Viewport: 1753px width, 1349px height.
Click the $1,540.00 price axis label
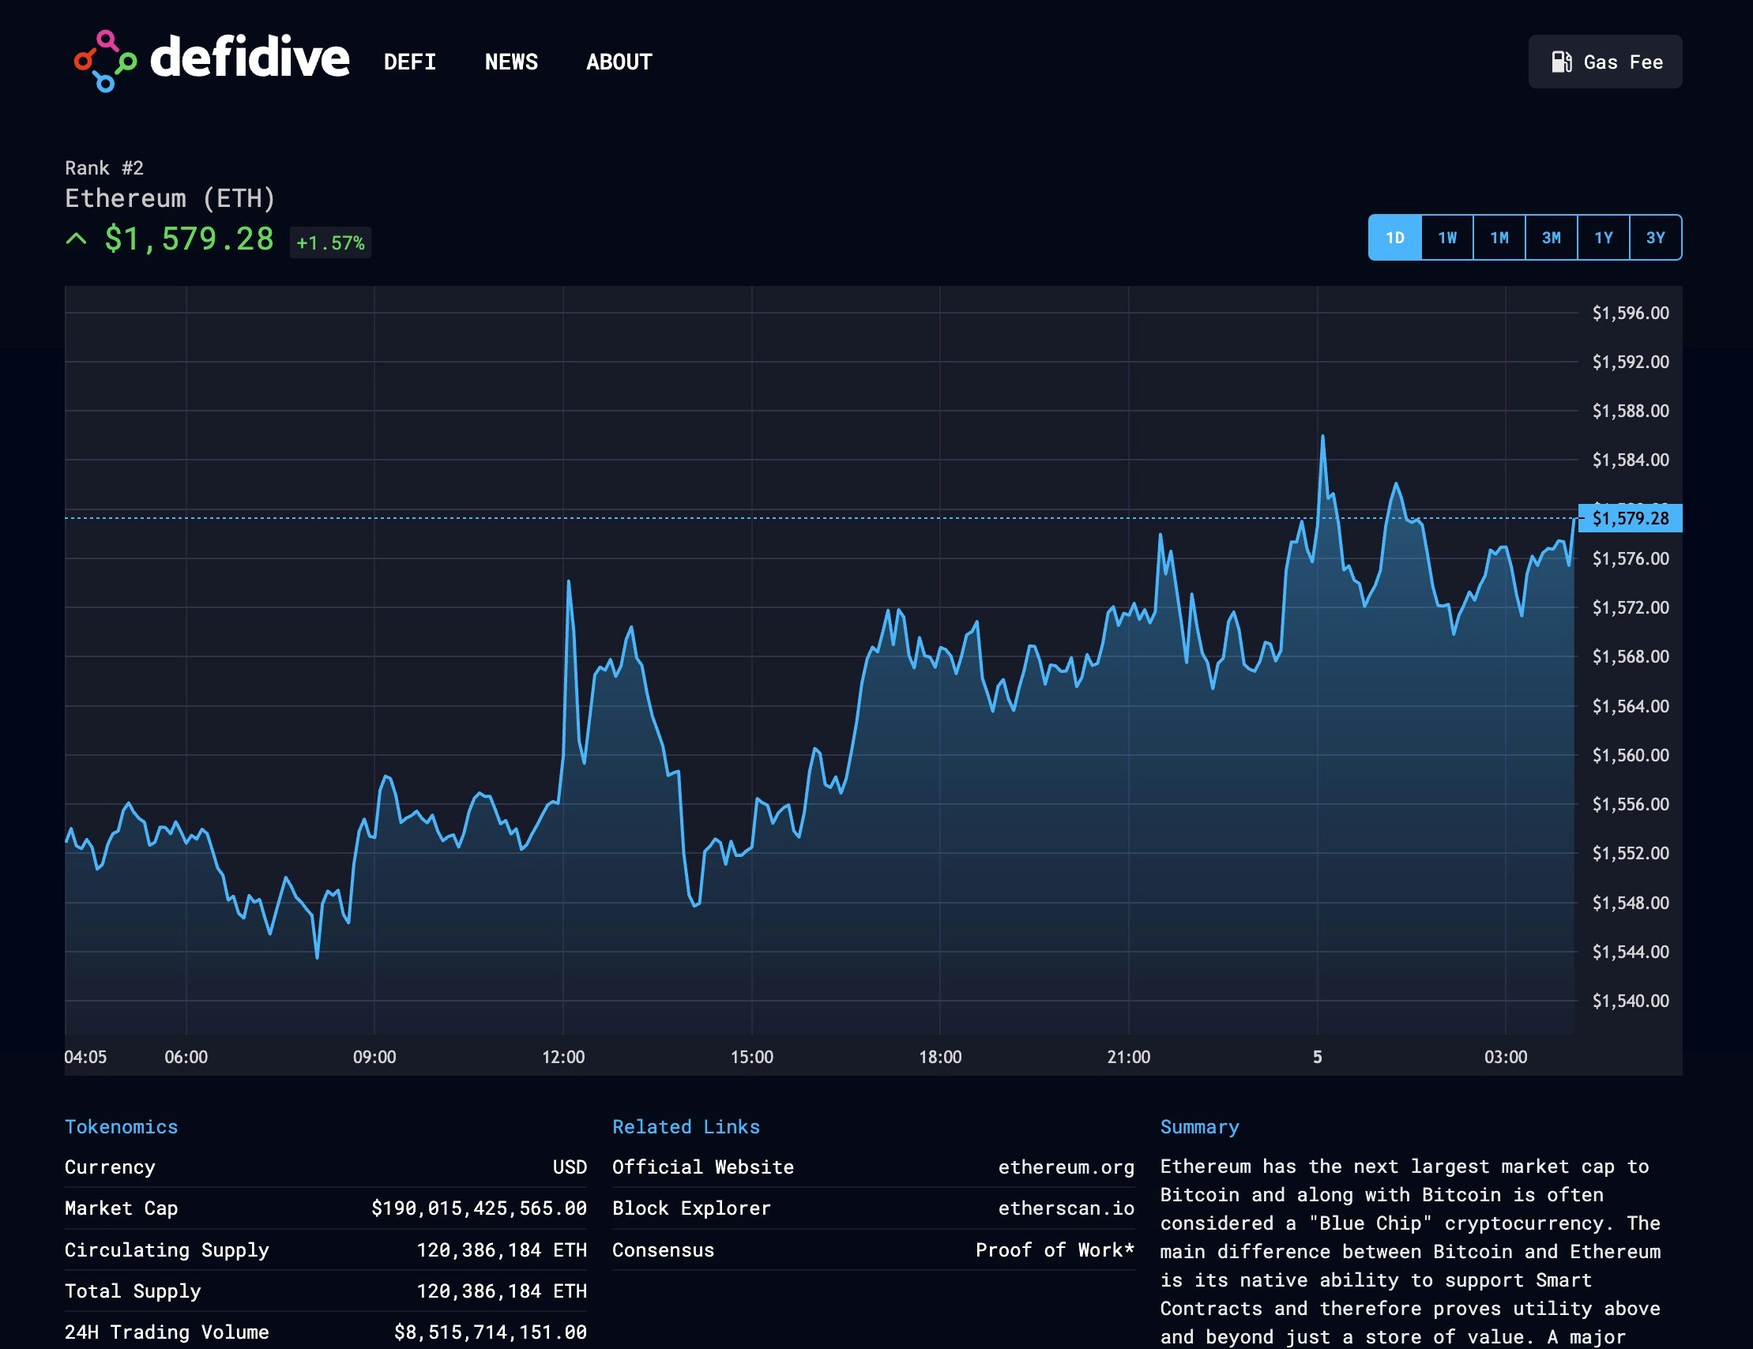[1631, 1001]
